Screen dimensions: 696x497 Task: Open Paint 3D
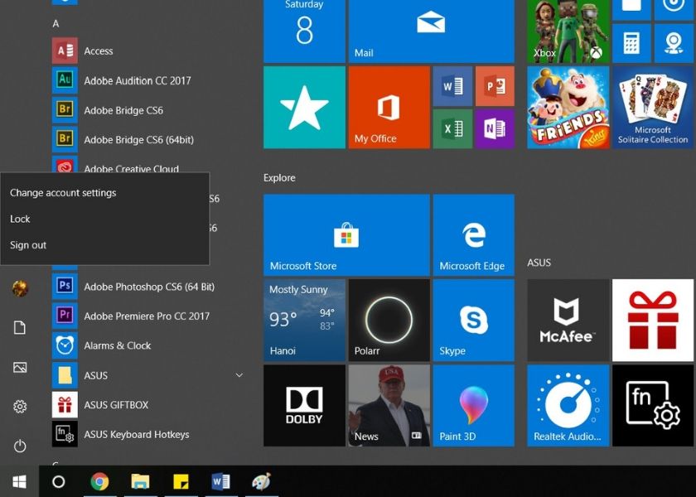click(473, 405)
